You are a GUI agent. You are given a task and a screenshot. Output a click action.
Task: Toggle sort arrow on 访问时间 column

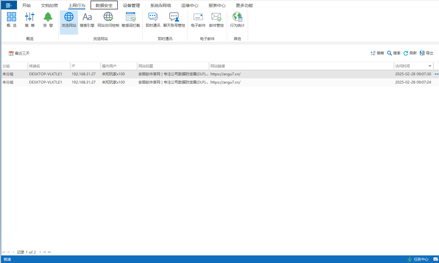coord(430,66)
